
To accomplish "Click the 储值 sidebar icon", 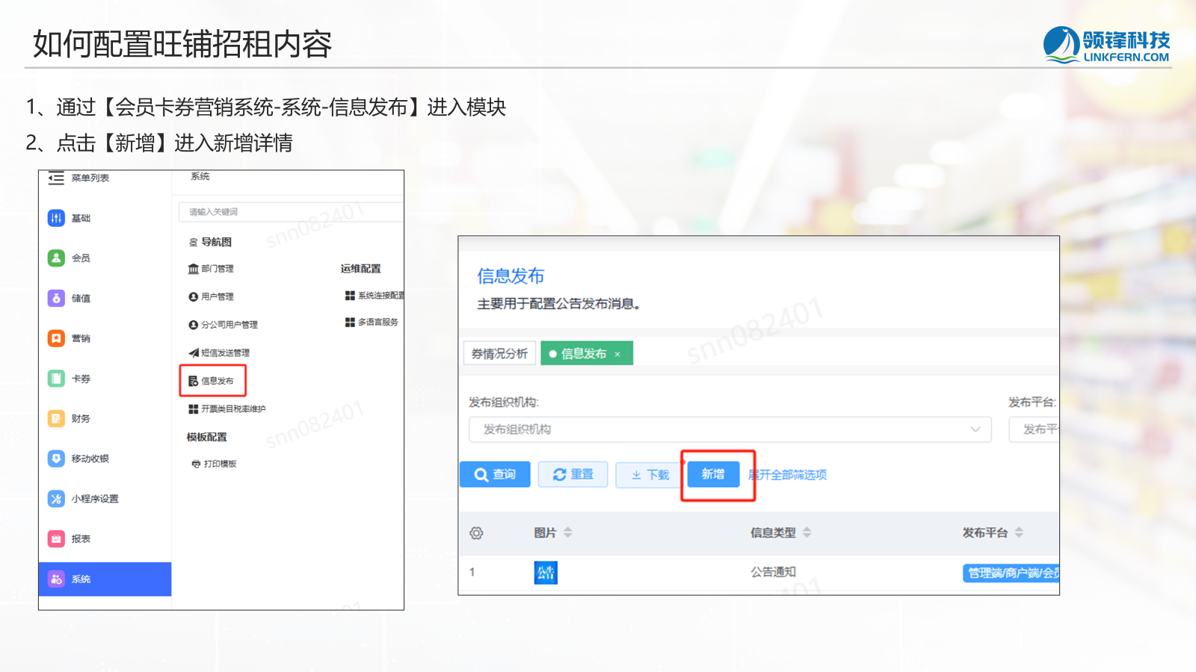I will pyautogui.click(x=56, y=298).
